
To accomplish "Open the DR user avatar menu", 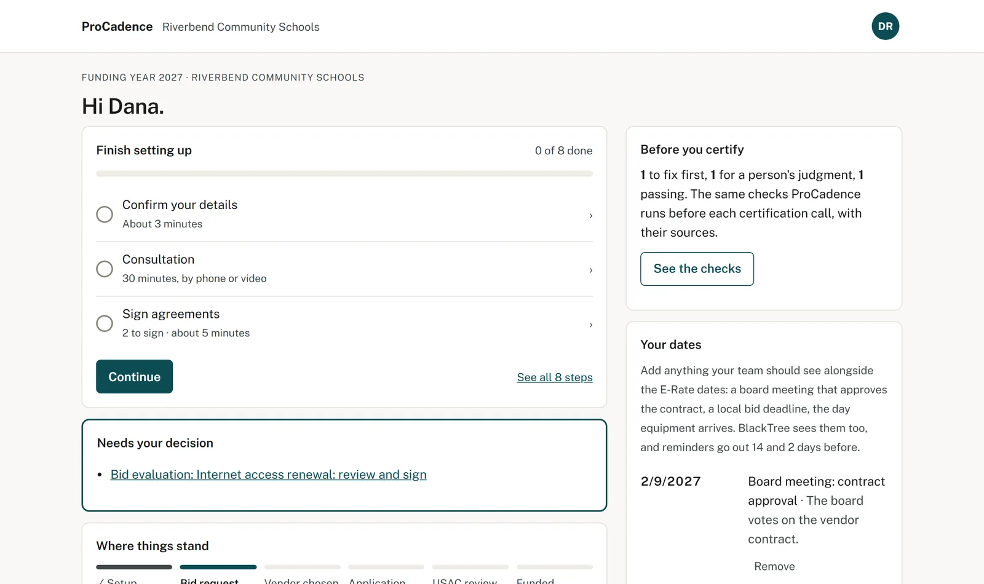I will click(x=885, y=26).
